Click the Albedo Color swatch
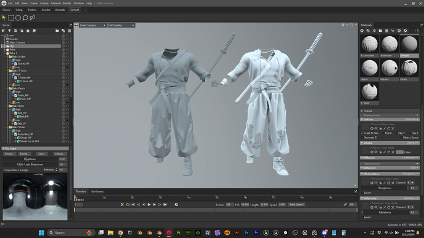The height and width of the screenshot is (238, 424). 399,152
